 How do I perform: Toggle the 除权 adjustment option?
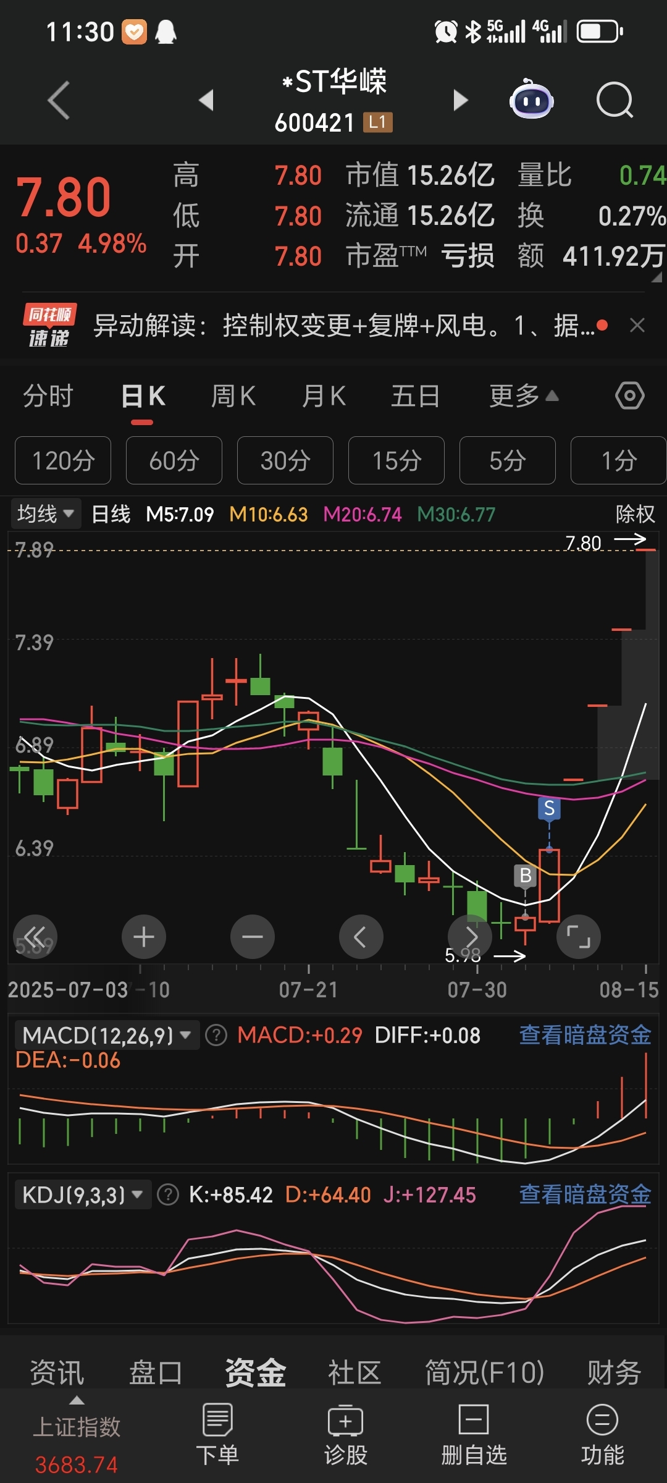click(635, 513)
